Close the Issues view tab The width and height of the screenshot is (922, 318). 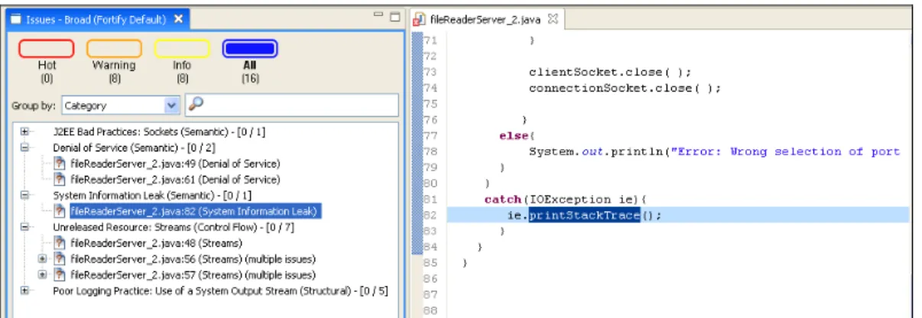click(x=178, y=19)
